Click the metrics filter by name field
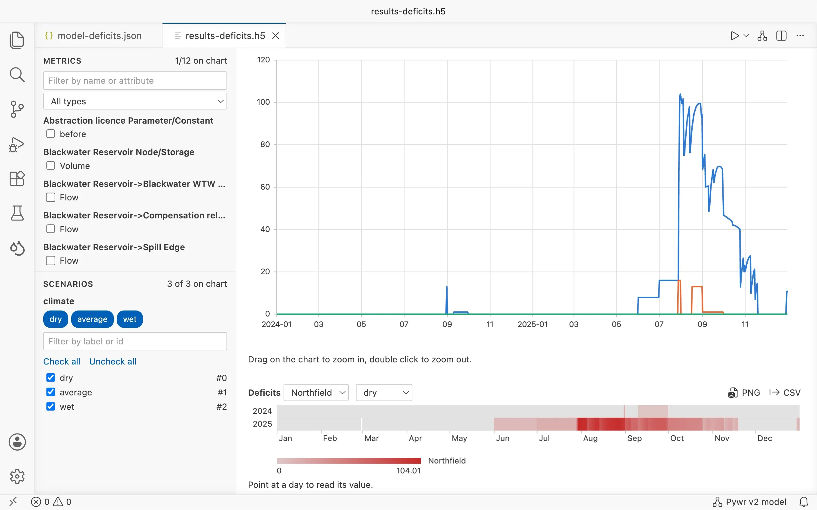Image resolution: width=817 pixels, height=510 pixels. pyautogui.click(x=135, y=81)
